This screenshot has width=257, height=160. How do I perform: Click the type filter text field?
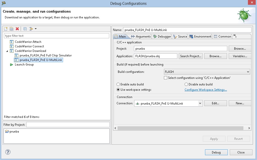pos(57,36)
